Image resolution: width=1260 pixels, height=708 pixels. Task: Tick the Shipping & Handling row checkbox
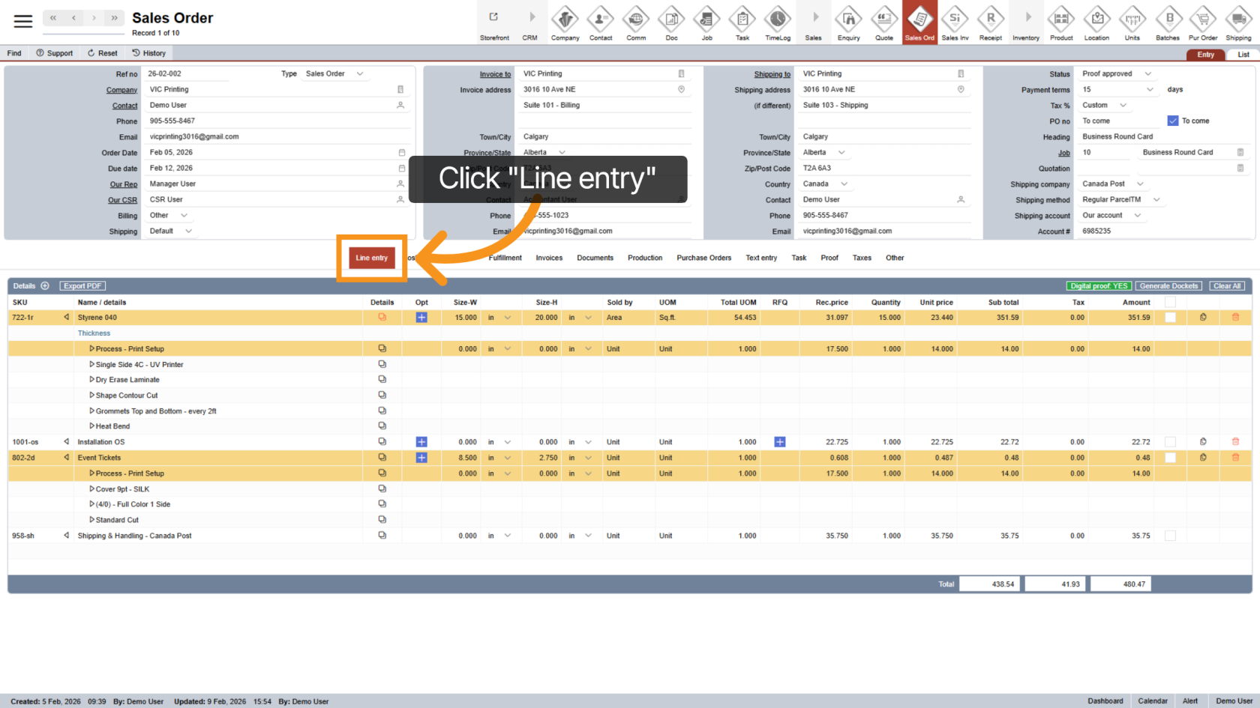point(1170,536)
